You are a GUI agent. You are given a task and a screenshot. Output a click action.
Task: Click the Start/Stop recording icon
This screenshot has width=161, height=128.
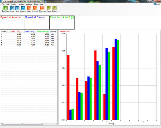[5, 8]
